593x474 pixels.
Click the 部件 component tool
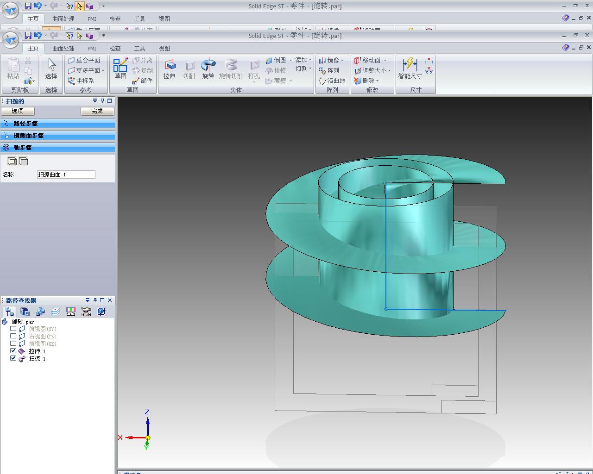[x=142, y=81]
